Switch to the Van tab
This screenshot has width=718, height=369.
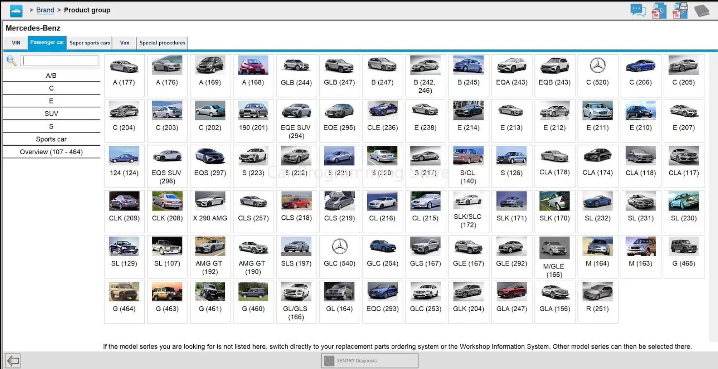(125, 43)
